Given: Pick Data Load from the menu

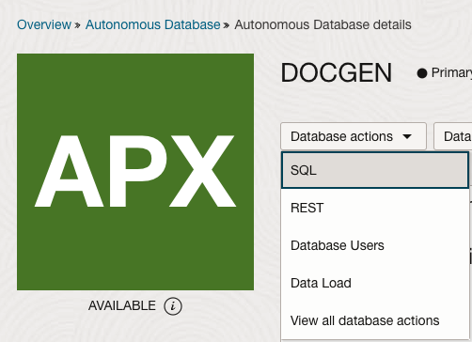Looking at the screenshot, I should coord(375,283).
